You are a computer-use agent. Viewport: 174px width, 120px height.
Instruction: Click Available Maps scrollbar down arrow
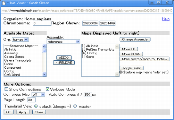[44, 74]
